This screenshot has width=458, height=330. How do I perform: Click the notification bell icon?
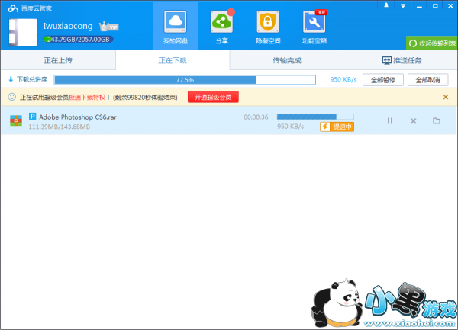click(386, 5)
